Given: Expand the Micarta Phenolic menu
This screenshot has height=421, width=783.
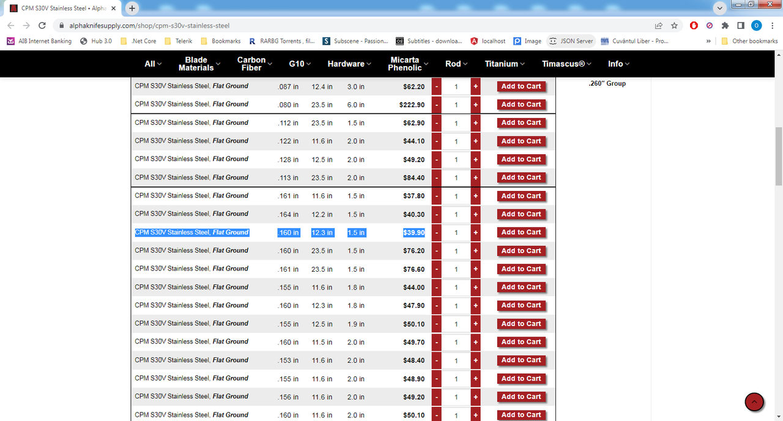Looking at the screenshot, I should 408,64.
